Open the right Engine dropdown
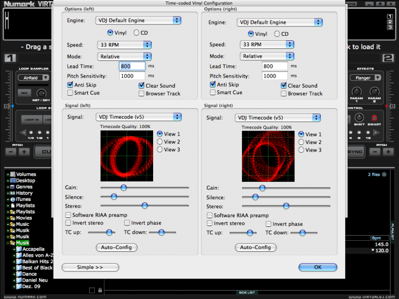This screenshot has height=299, width=399. 279,22
